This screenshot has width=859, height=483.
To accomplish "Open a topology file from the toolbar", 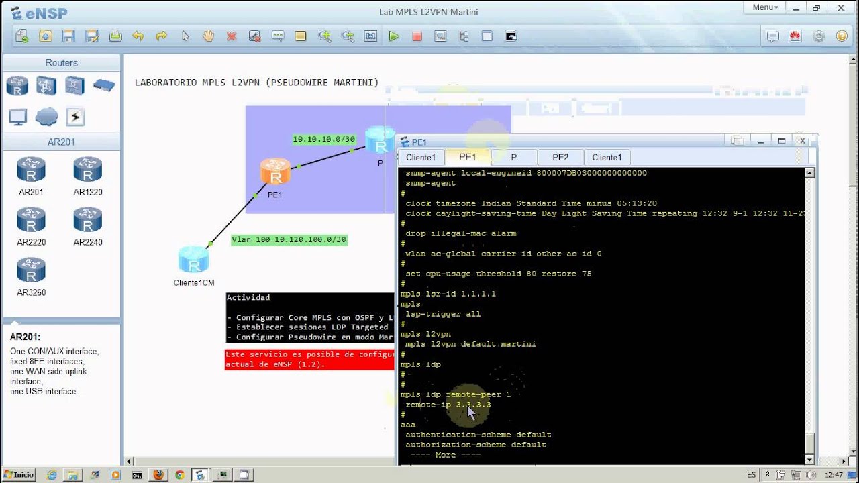I will [x=45, y=36].
